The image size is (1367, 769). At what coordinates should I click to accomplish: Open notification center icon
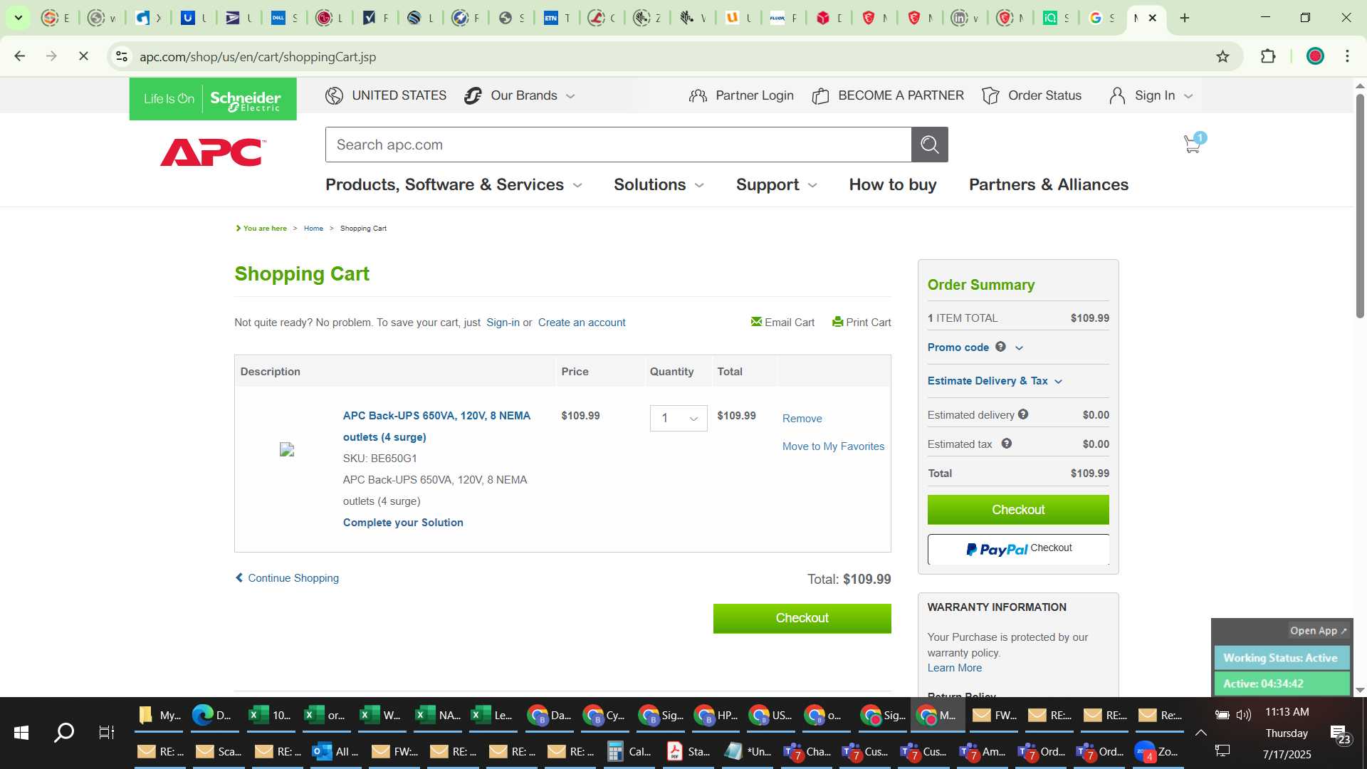(x=1341, y=734)
